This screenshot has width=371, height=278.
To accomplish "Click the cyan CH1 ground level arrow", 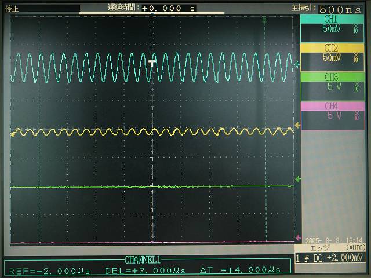I will (298, 65).
